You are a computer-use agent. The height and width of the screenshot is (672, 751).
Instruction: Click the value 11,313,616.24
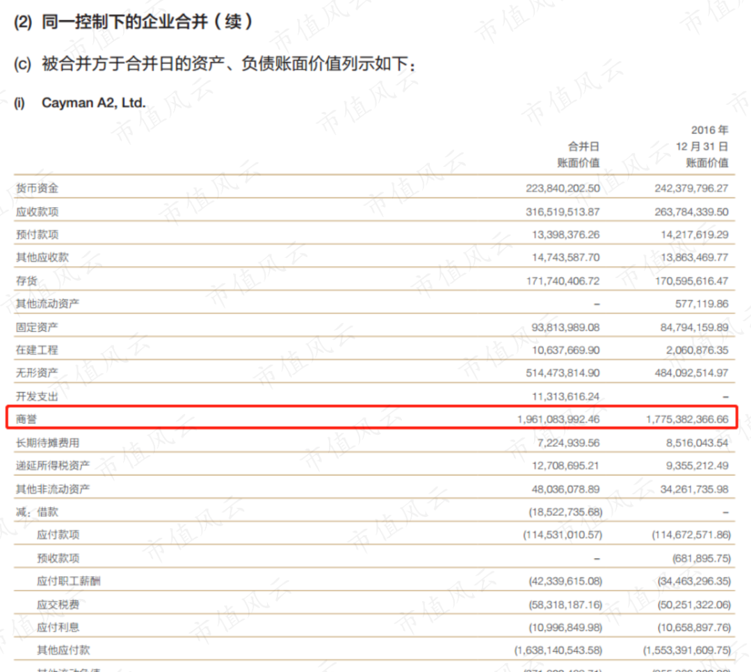(565, 396)
